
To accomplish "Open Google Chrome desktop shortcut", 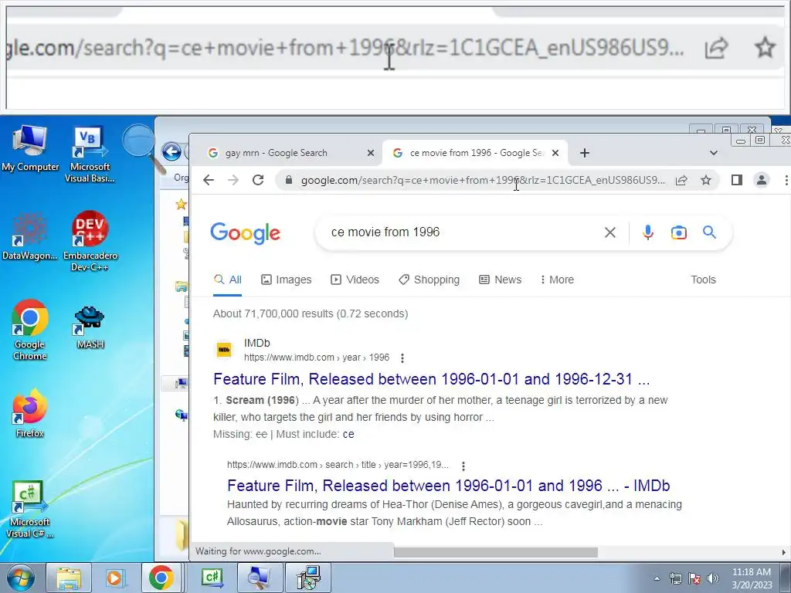I will coord(30,330).
